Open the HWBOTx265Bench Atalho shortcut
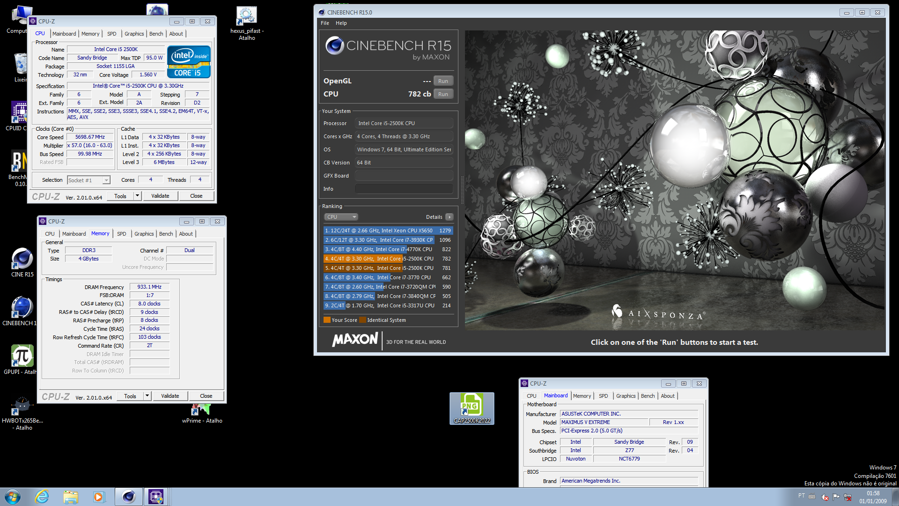Viewport: 899px width, 506px height. (x=22, y=414)
